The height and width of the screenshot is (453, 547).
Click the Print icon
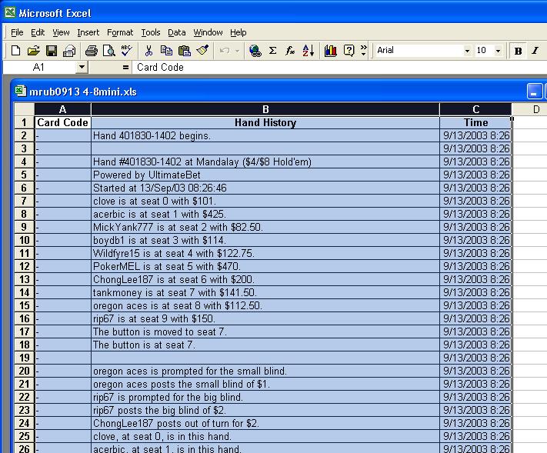[x=91, y=51]
